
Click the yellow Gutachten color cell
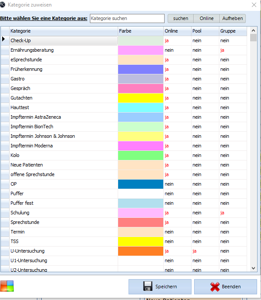(x=140, y=98)
